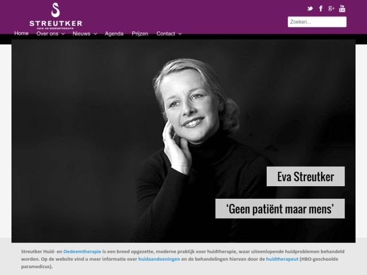Open the Twitter social icon
This screenshot has height=275, width=367.
click(x=310, y=9)
